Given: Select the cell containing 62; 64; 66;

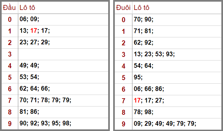Looking at the screenshot, I should [x=63, y=89].
